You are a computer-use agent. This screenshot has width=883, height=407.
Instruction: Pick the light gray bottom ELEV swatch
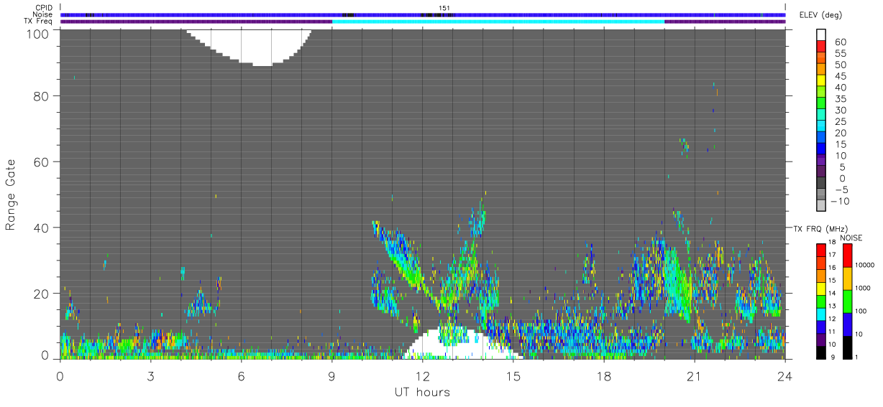point(822,205)
